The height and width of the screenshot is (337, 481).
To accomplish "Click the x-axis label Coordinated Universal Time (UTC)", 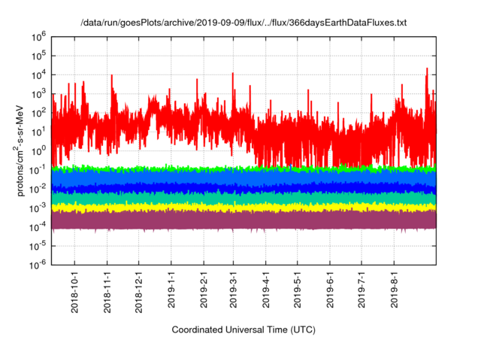I will pos(244,330).
